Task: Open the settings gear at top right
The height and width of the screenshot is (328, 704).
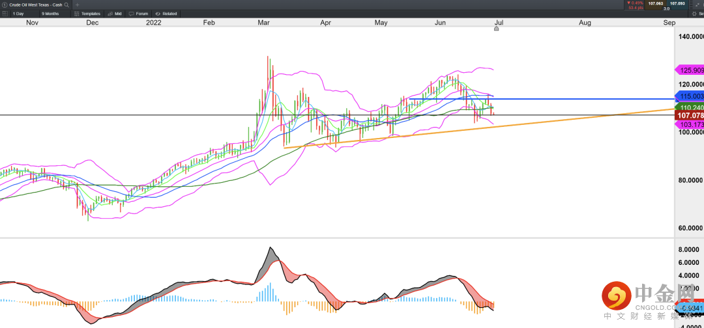Action: pos(694,13)
